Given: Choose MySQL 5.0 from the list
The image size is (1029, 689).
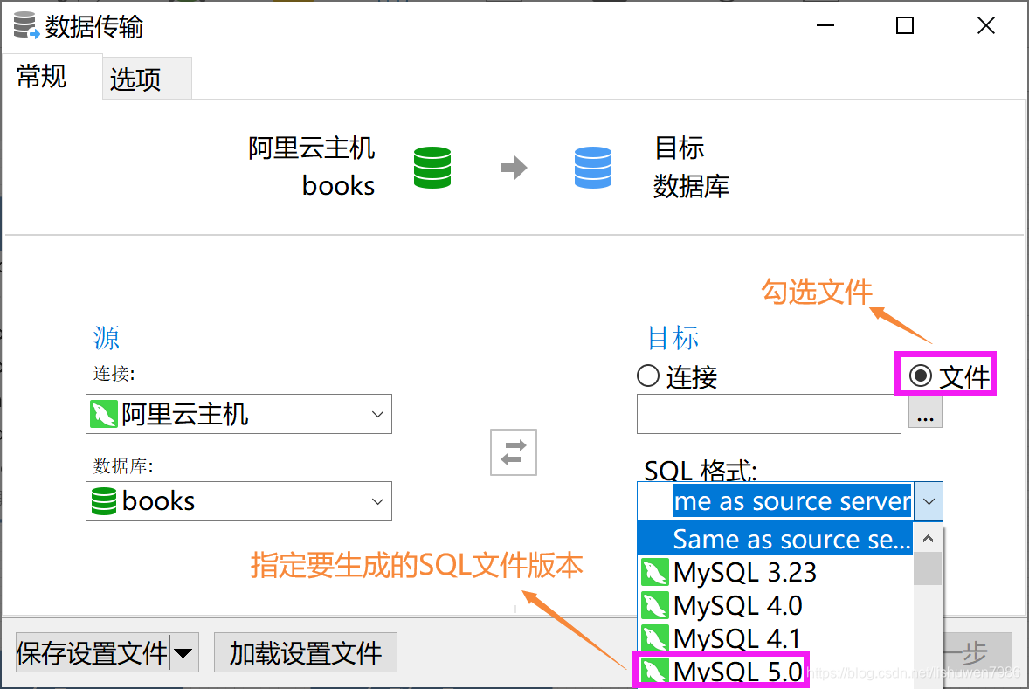Looking at the screenshot, I should pyautogui.click(x=775, y=671).
